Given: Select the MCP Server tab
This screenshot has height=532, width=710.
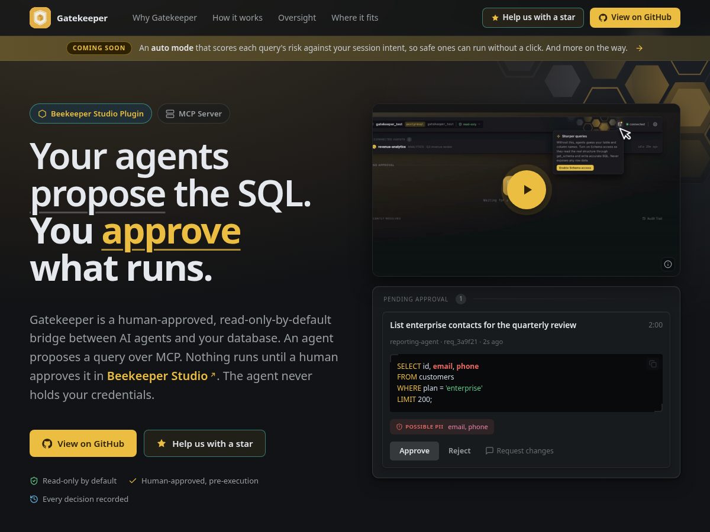Looking at the screenshot, I should [193, 113].
